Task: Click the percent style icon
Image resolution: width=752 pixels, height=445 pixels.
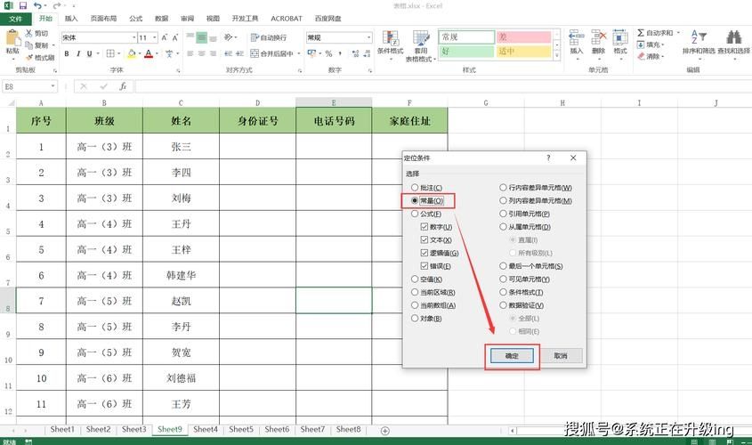Action: tap(328, 53)
